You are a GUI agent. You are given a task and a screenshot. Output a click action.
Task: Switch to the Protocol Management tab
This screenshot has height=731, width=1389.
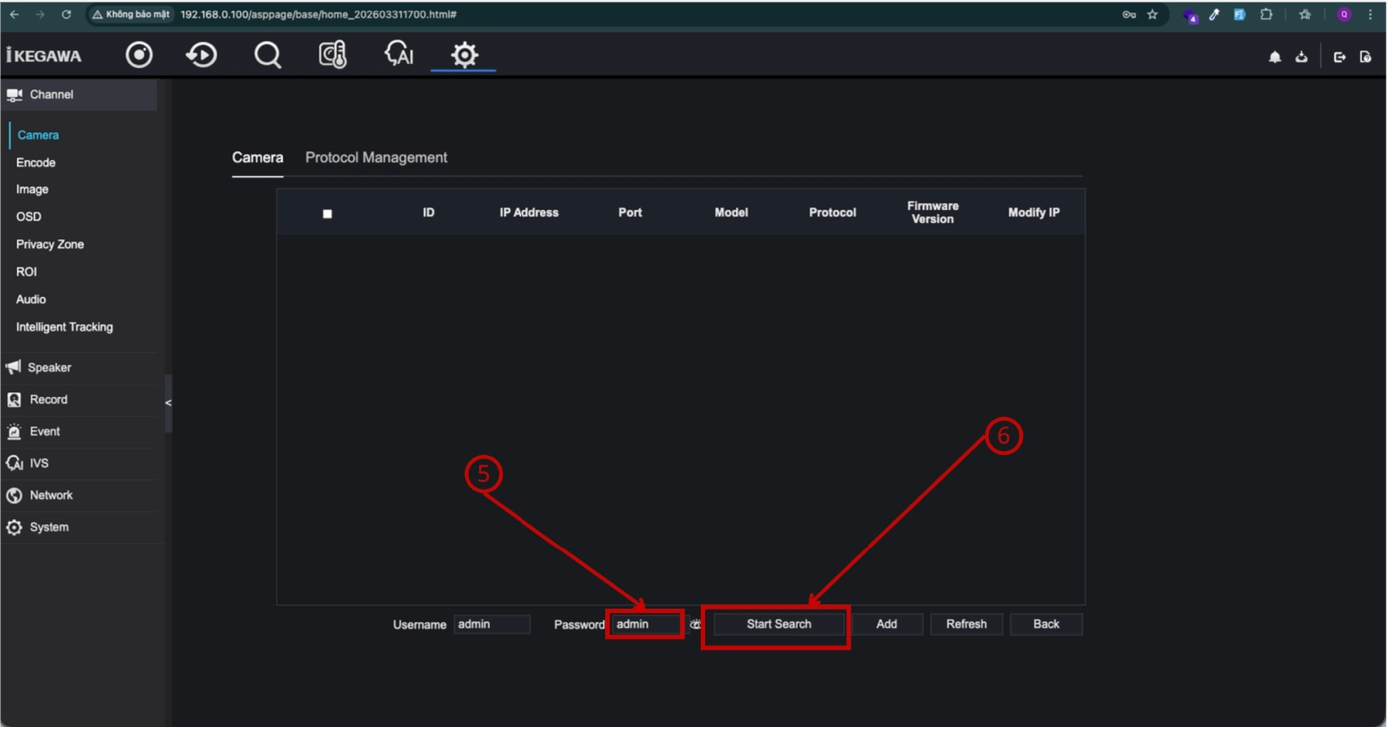pos(376,158)
